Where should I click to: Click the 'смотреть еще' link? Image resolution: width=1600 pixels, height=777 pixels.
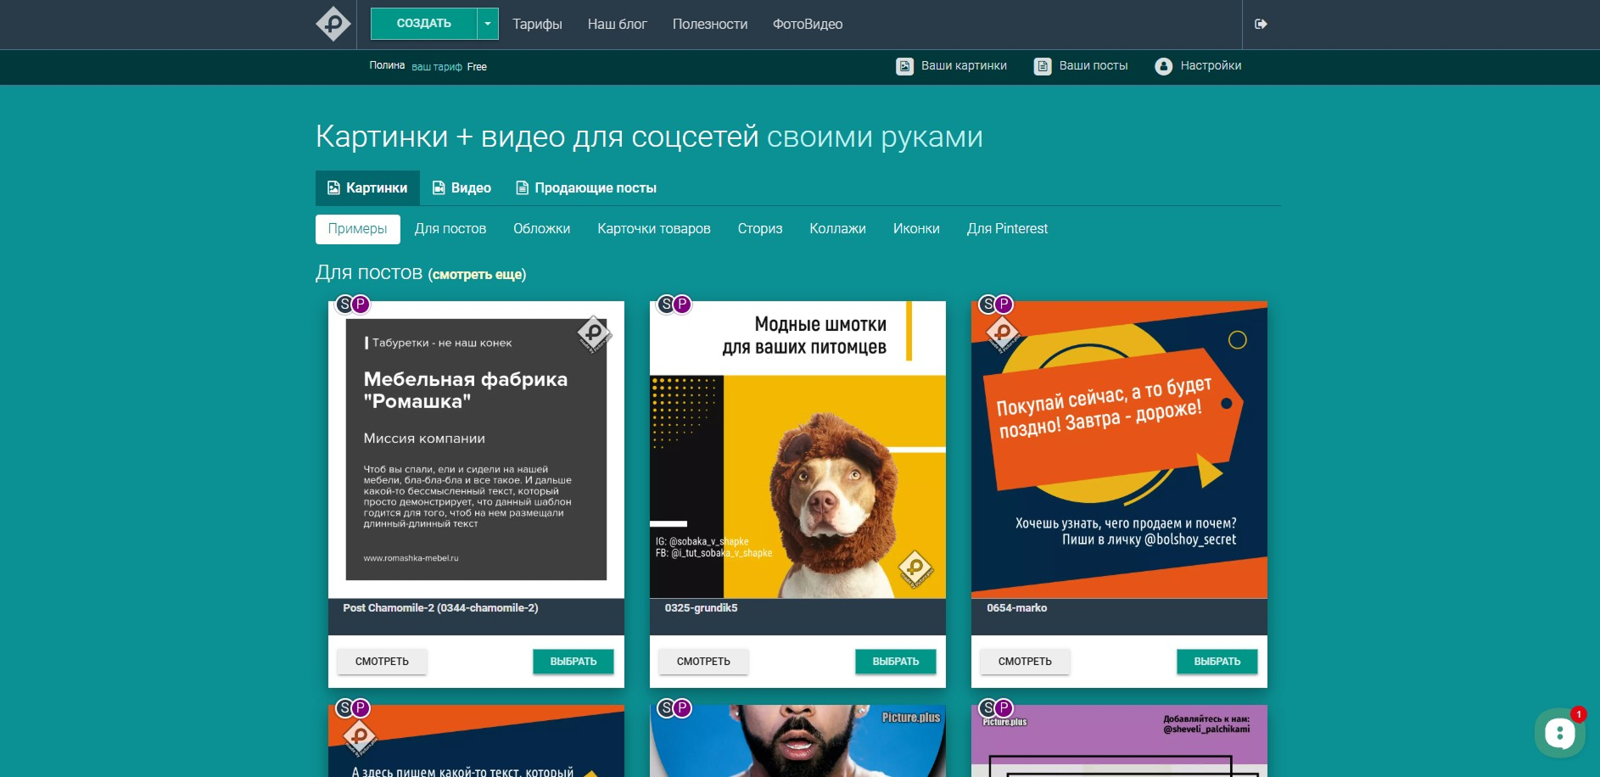click(x=478, y=275)
